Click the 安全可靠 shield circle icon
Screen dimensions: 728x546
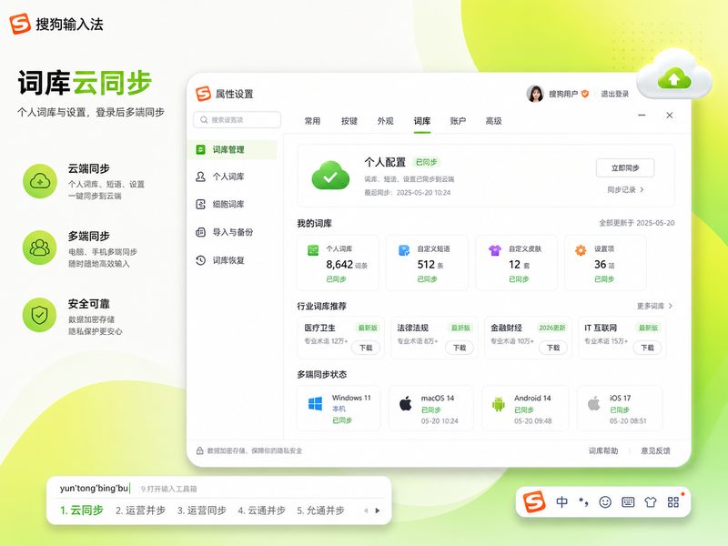click(x=40, y=315)
